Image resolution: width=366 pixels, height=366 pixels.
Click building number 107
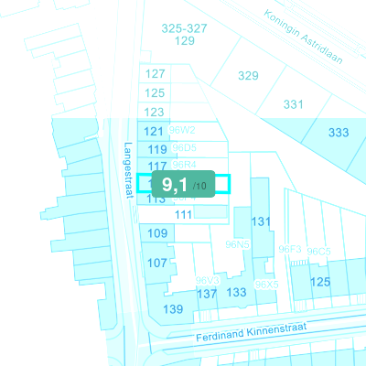tap(157, 263)
